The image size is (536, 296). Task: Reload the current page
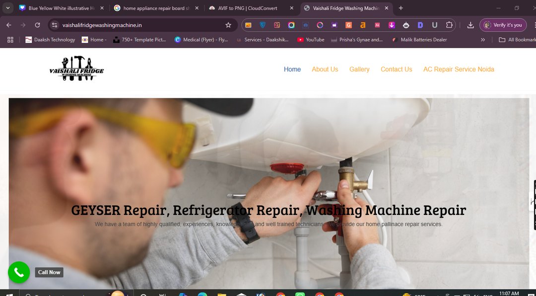click(37, 25)
